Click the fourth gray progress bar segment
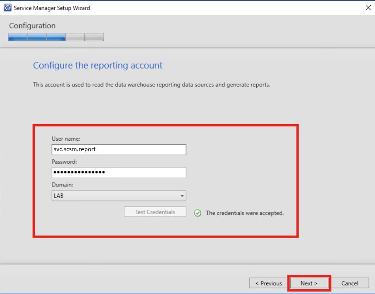The width and height of the screenshot is (375, 294). [x=75, y=38]
